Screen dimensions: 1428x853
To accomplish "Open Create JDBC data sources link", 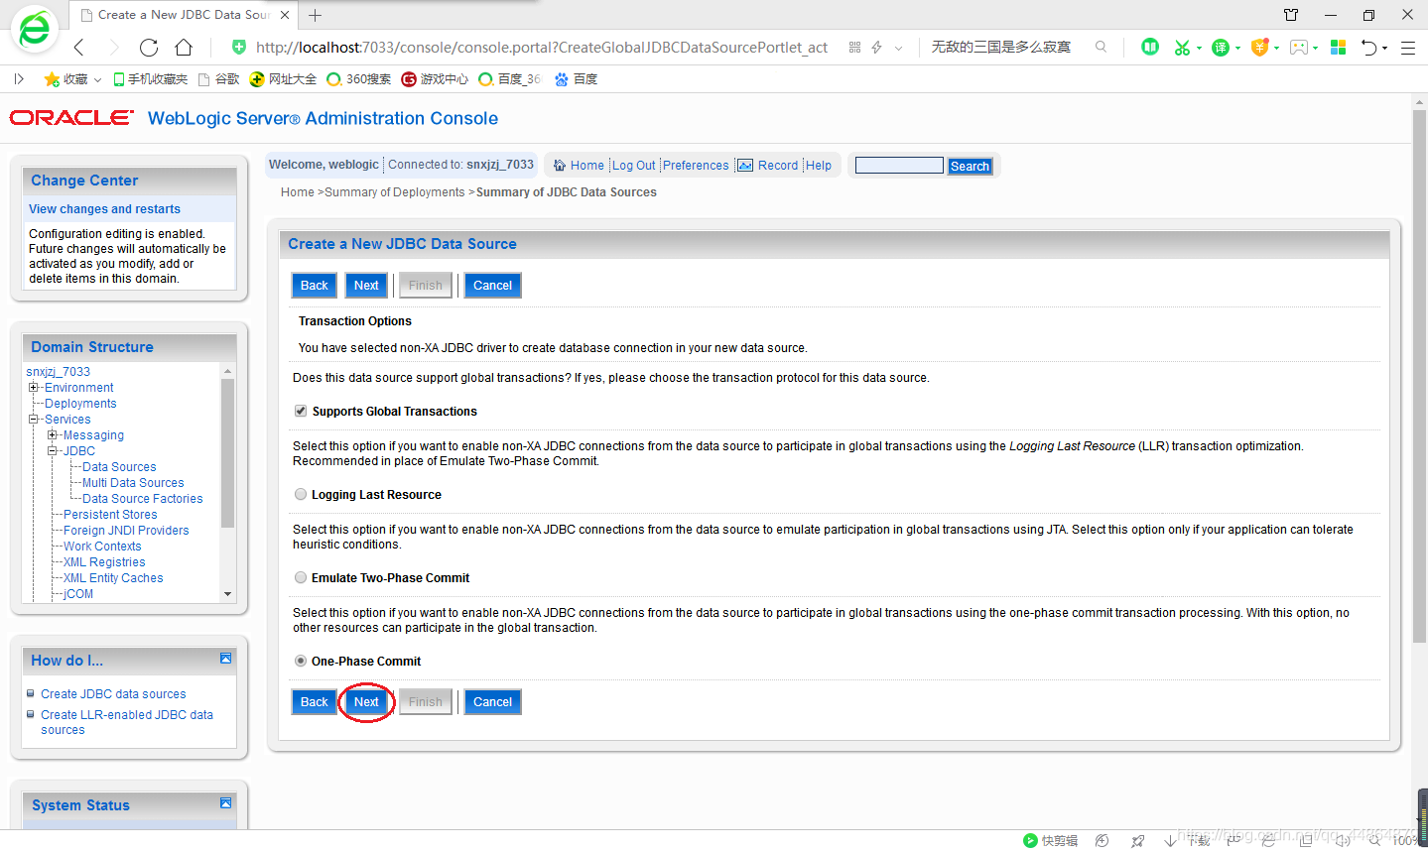I will (113, 694).
